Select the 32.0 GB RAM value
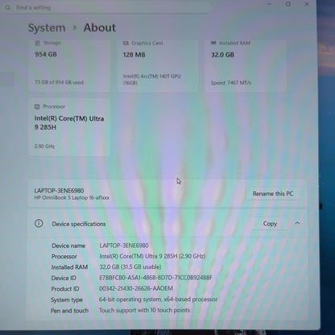The height and width of the screenshot is (335, 335). (x=222, y=55)
